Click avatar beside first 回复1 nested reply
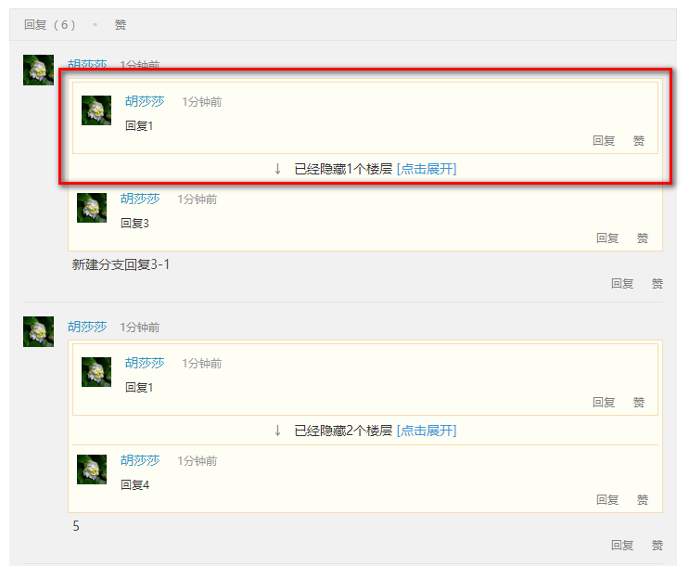The height and width of the screenshot is (566, 689). tap(96, 110)
